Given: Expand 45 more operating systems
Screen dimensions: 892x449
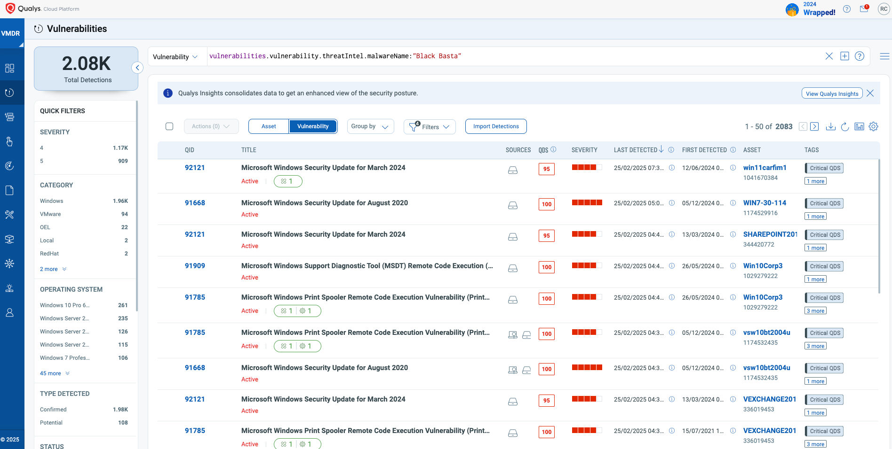Looking at the screenshot, I should (55, 373).
